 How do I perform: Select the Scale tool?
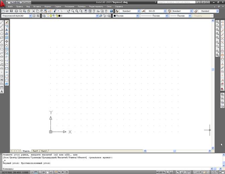[x=7, y=49]
